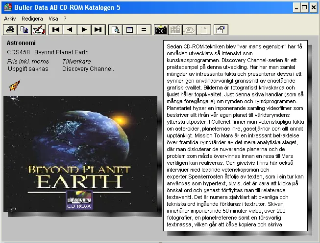Click the CDS458 article number
Image resolution: width=320 pixels, height=243 pixels.
18,52
